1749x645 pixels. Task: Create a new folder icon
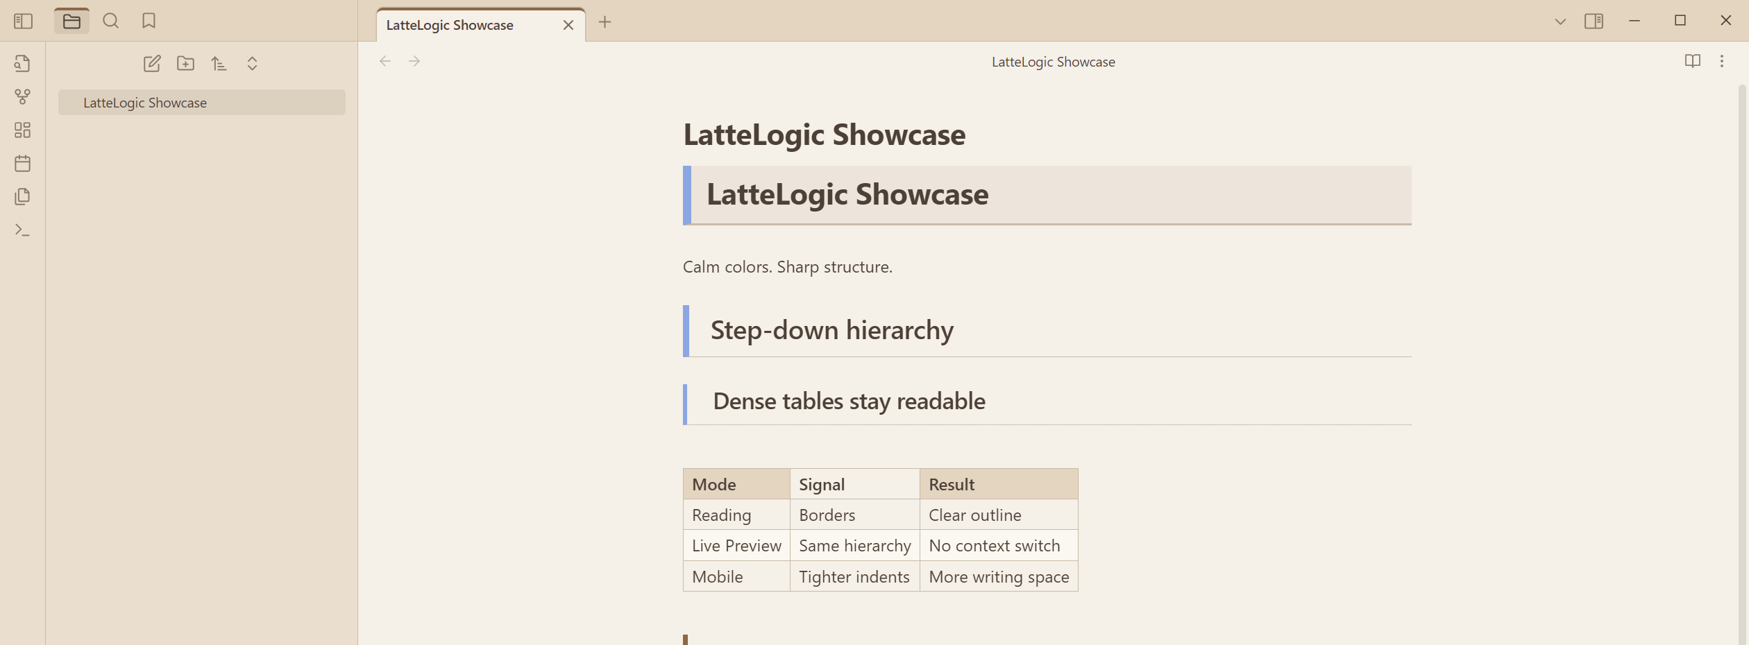tap(185, 64)
